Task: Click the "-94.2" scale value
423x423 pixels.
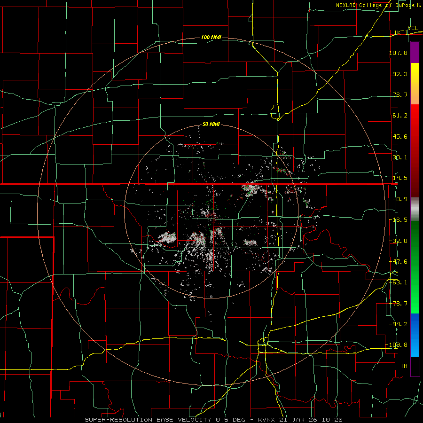Action: click(x=398, y=324)
